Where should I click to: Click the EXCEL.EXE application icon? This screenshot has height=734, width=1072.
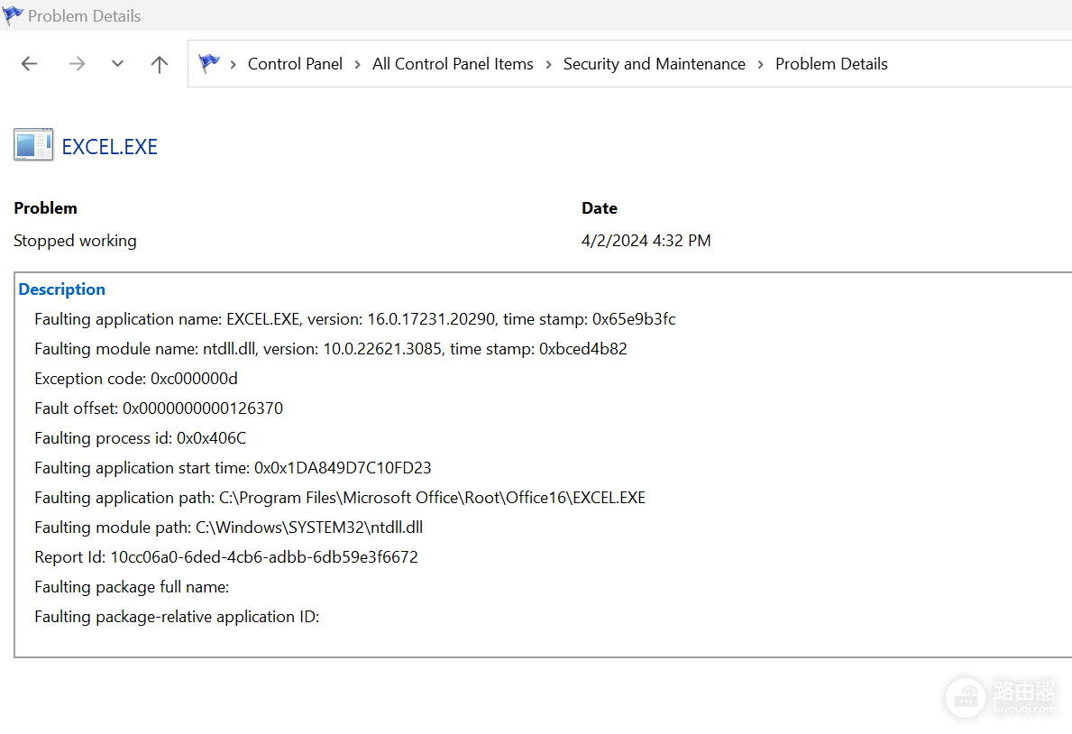33,145
